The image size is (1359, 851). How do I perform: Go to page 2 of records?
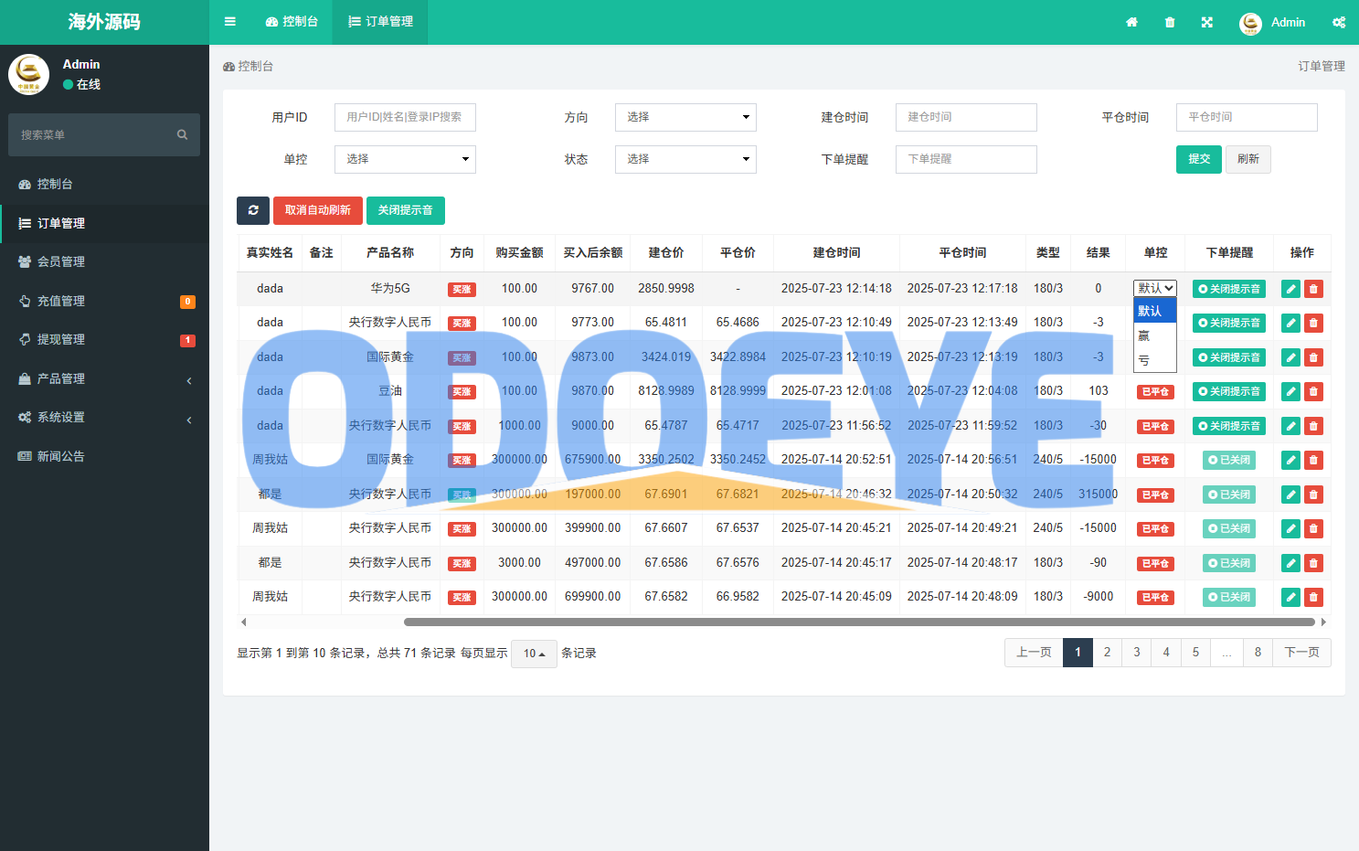pyautogui.click(x=1107, y=653)
